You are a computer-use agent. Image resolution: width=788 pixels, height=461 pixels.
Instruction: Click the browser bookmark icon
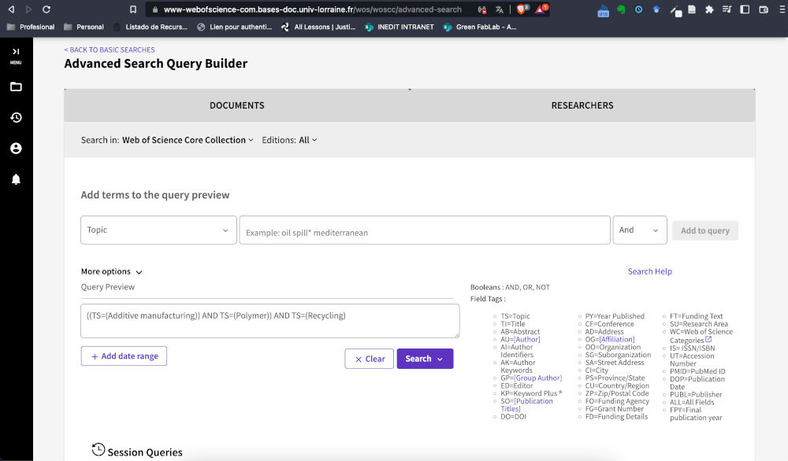point(132,9)
